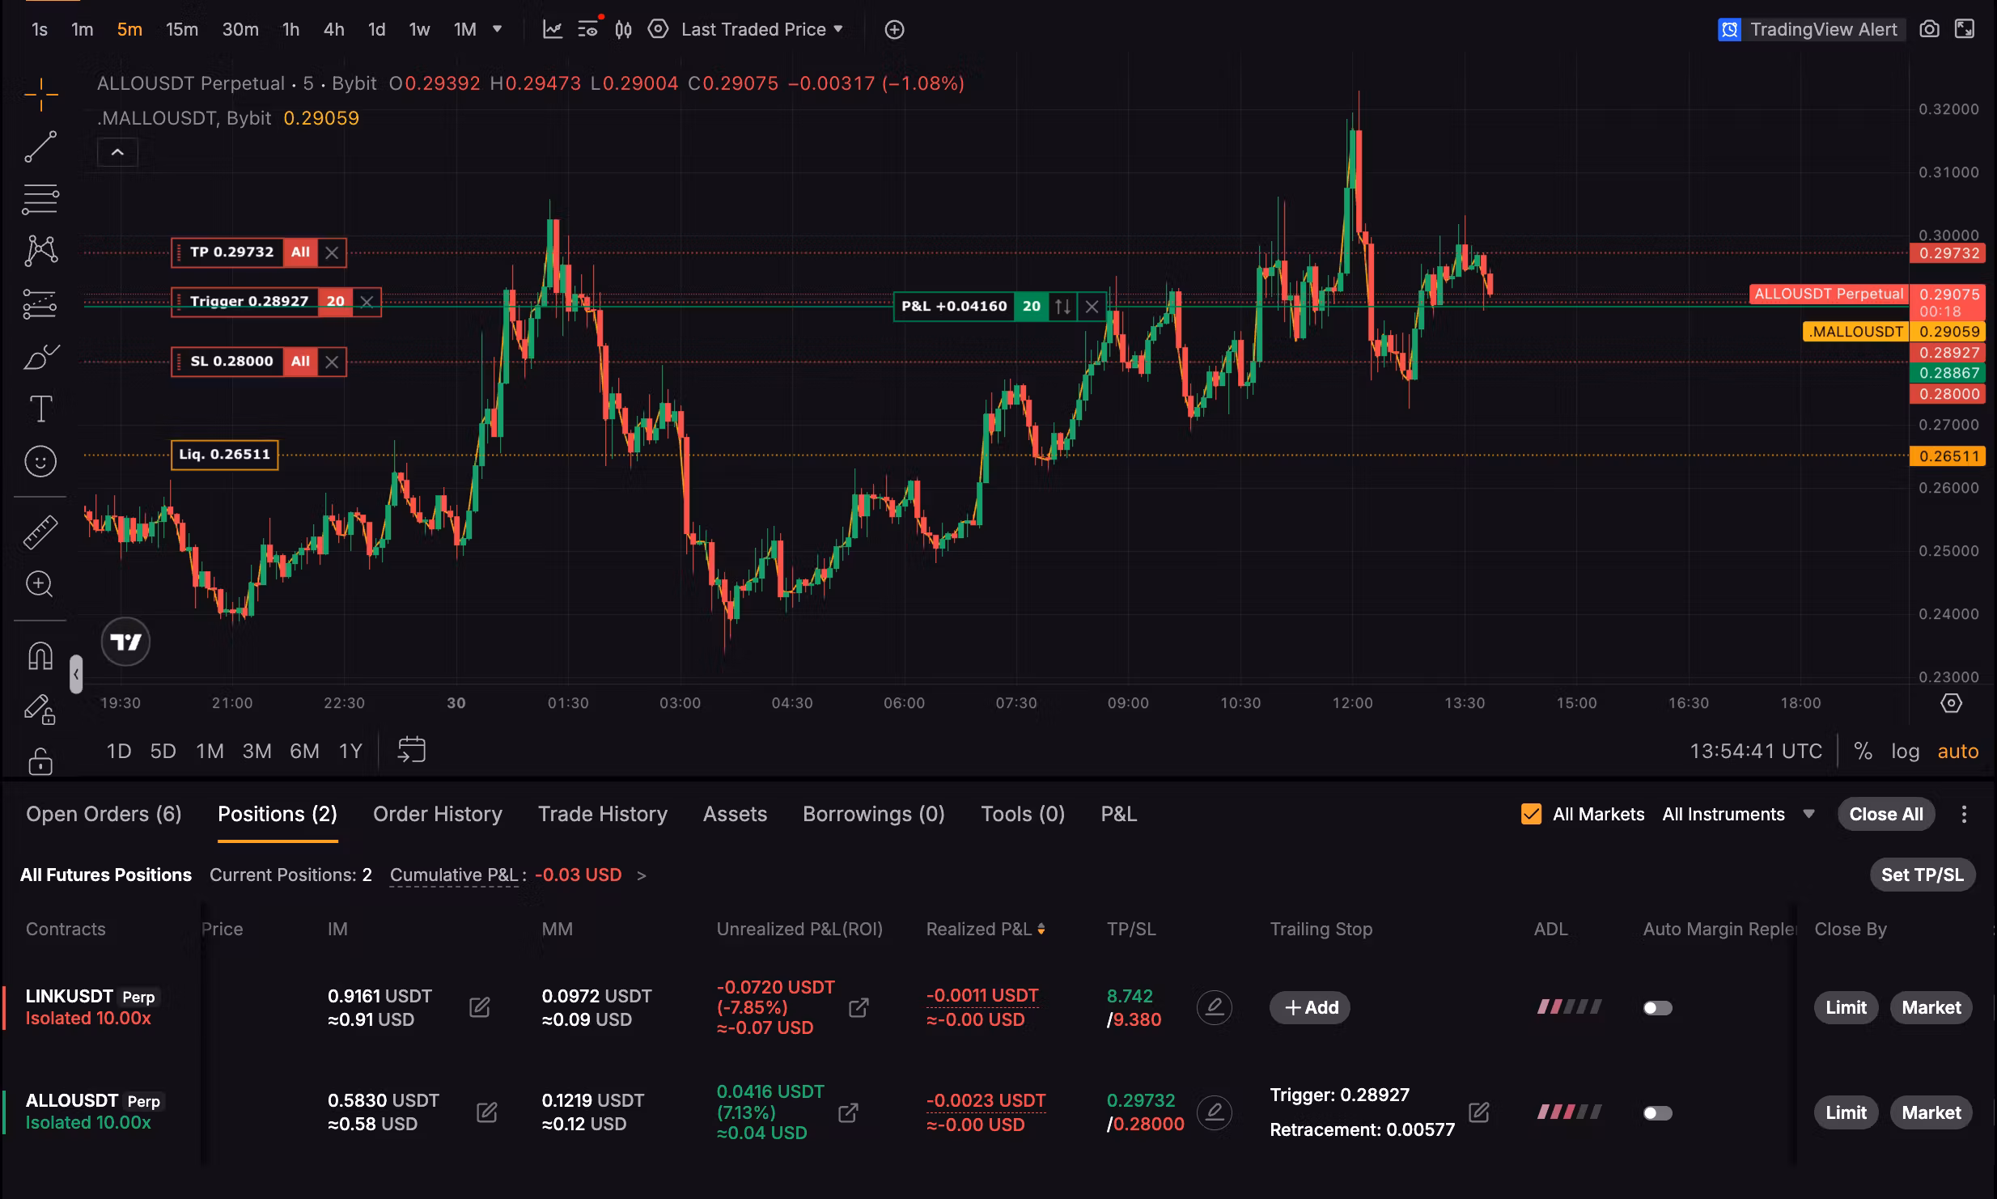The width and height of the screenshot is (1997, 1199).
Task: Switch to the Order History tab
Action: (438, 814)
